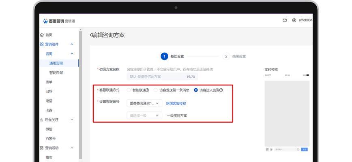Screen dimensions: 352x162
Task: Click the circle icon in the phone preview footer
Action: 271,149
